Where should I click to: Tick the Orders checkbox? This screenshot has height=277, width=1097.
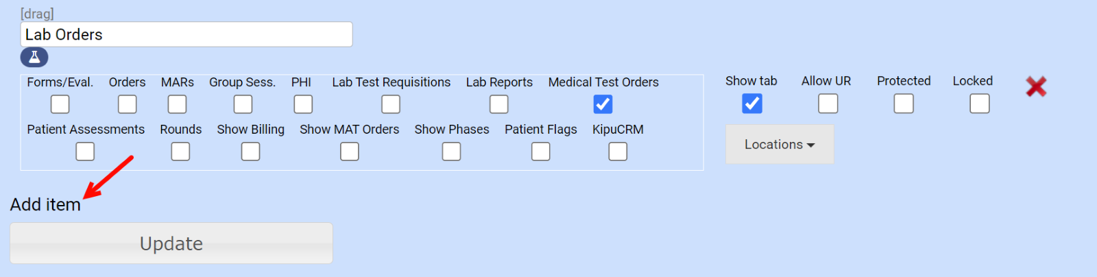(x=128, y=104)
